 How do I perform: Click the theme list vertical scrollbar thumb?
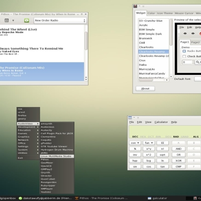[x=171, y=32]
